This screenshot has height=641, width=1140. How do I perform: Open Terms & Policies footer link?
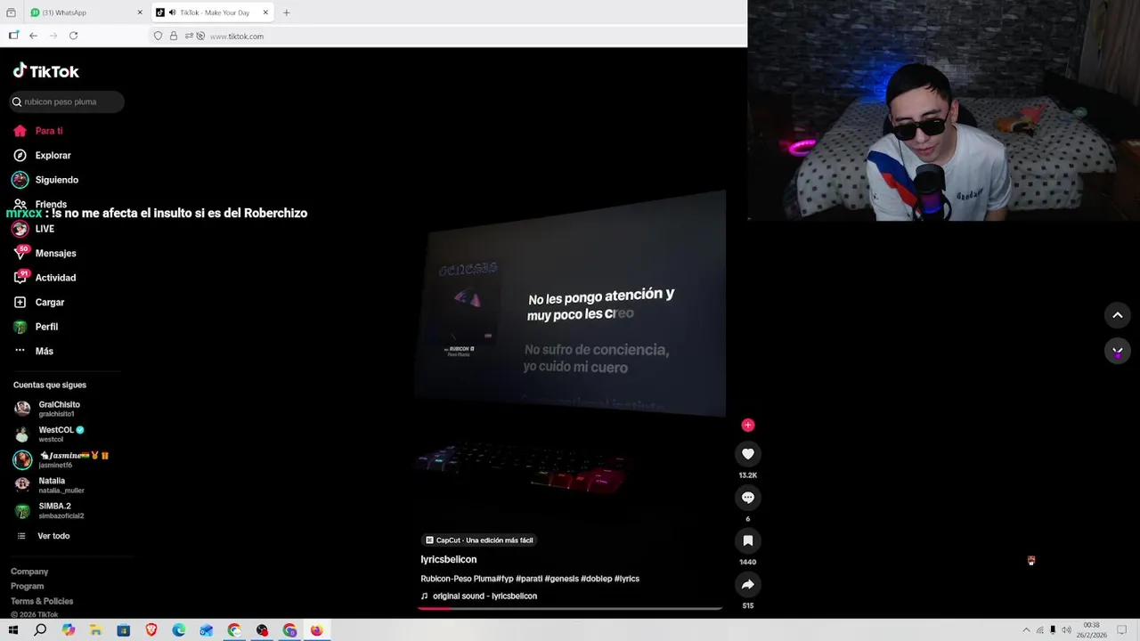(x=42, y=601)
